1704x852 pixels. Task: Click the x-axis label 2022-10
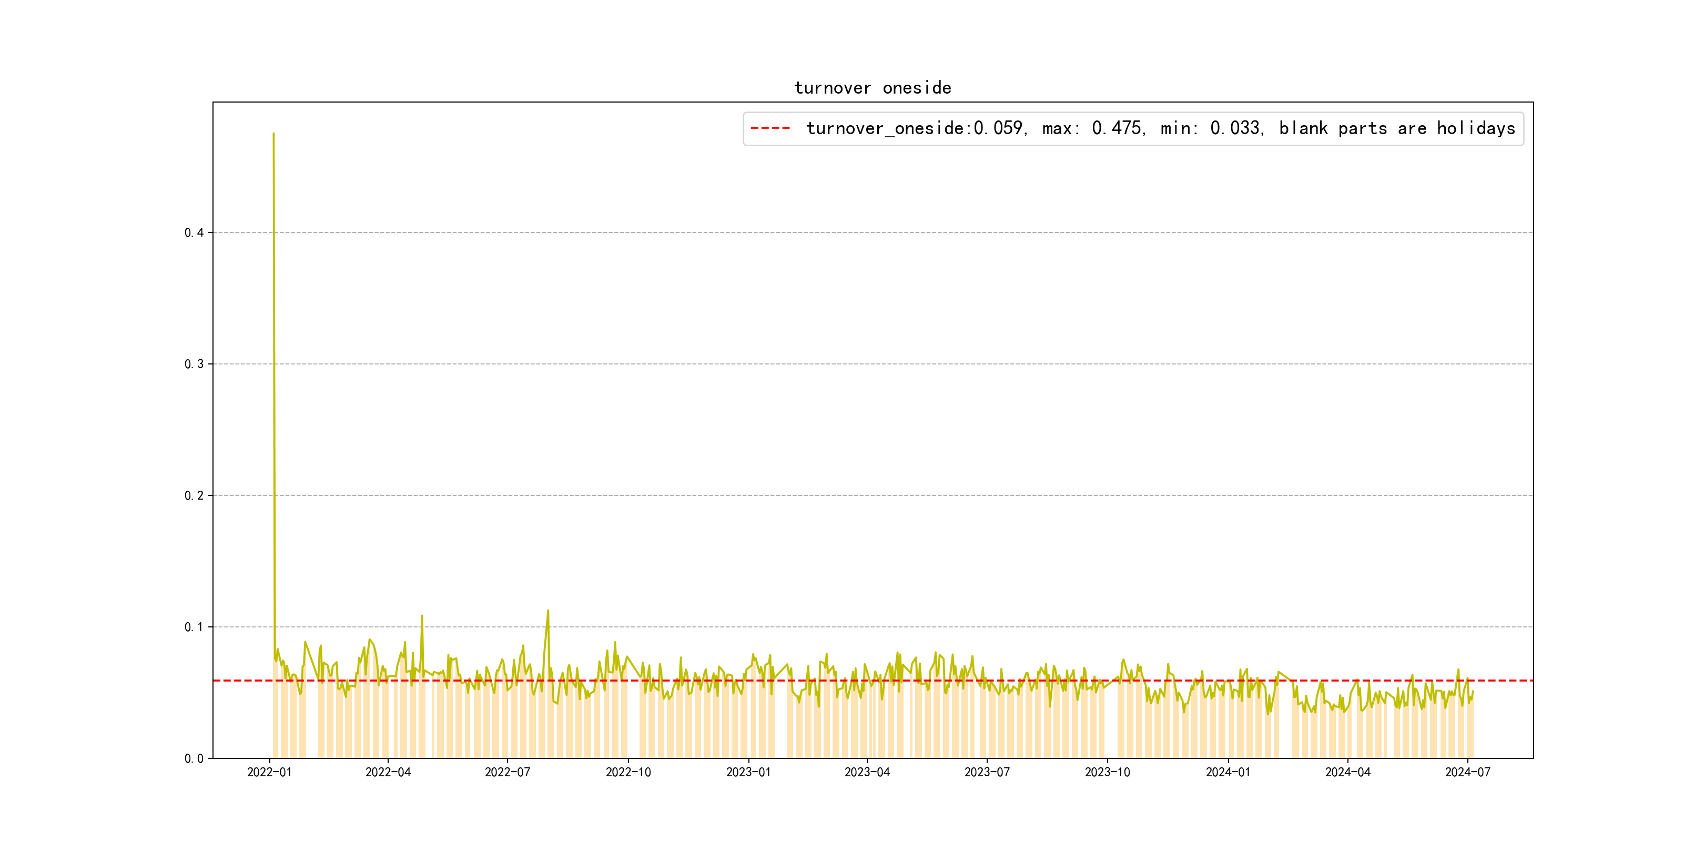click(x=628, y=772)
